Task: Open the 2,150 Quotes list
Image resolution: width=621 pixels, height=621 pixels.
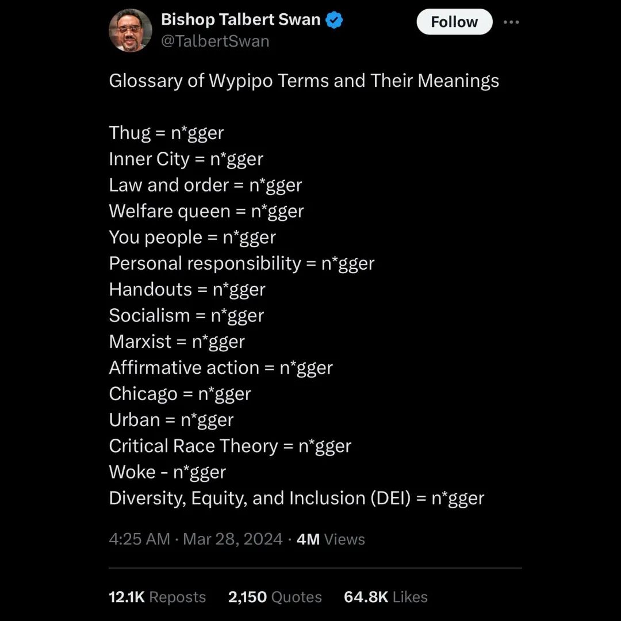Action: [275, 597]
